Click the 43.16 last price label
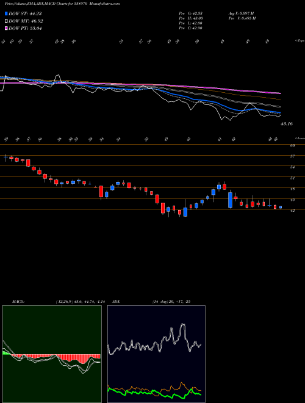 (287, 124)
